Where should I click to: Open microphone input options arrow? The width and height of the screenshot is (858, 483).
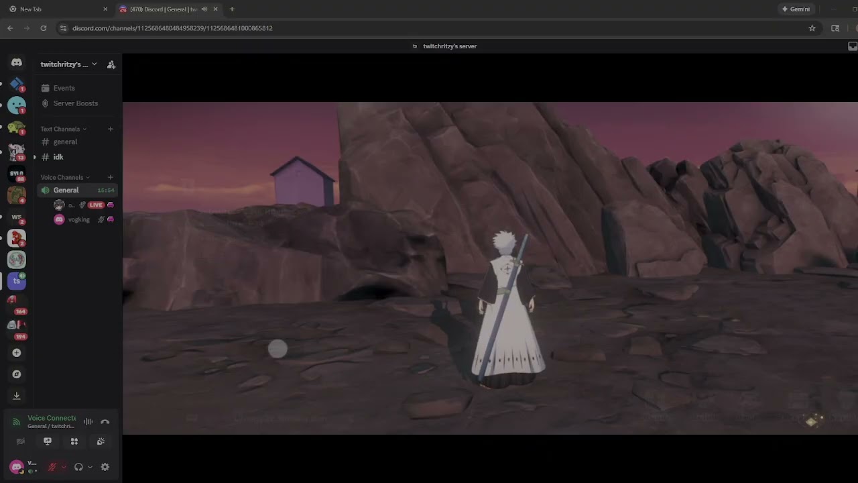[64, 467]
